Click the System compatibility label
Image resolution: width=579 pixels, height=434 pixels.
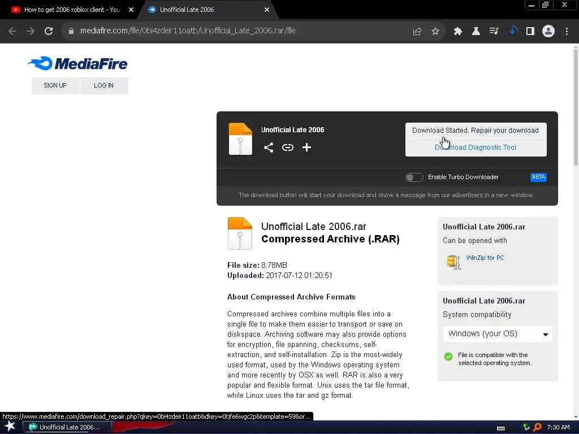pos(477,315)
